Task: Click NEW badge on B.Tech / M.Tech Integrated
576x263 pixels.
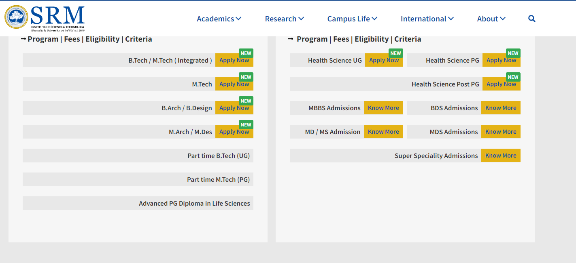Action: pyautogui.click(x=246, y=53)
